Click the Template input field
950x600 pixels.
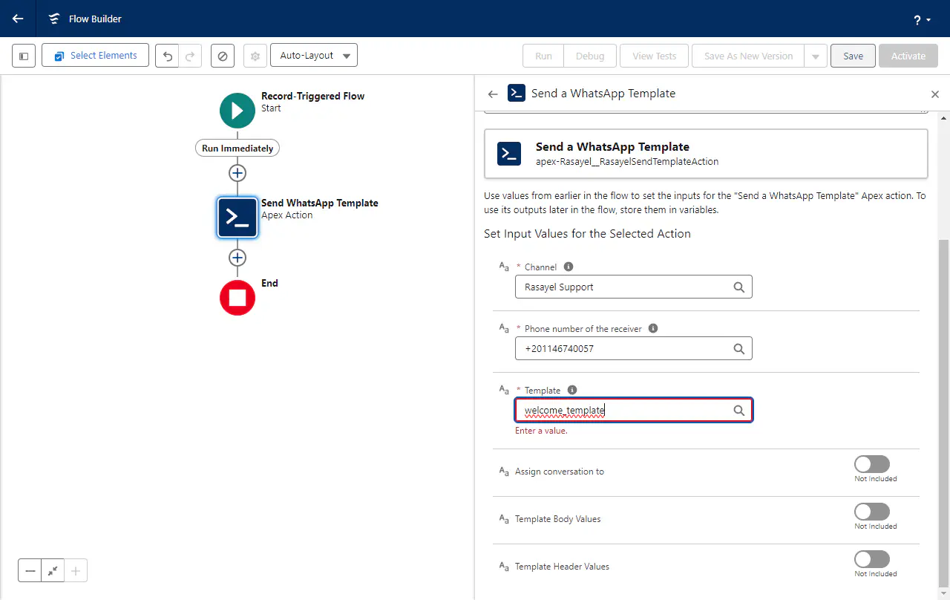[633, 410]
